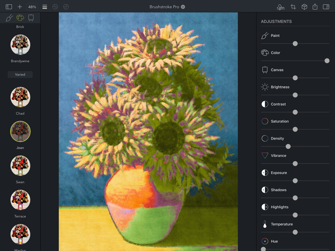Click the 48% zoom level control
The width and height of the screenshot is (335, 251).
tap(31, 7)
